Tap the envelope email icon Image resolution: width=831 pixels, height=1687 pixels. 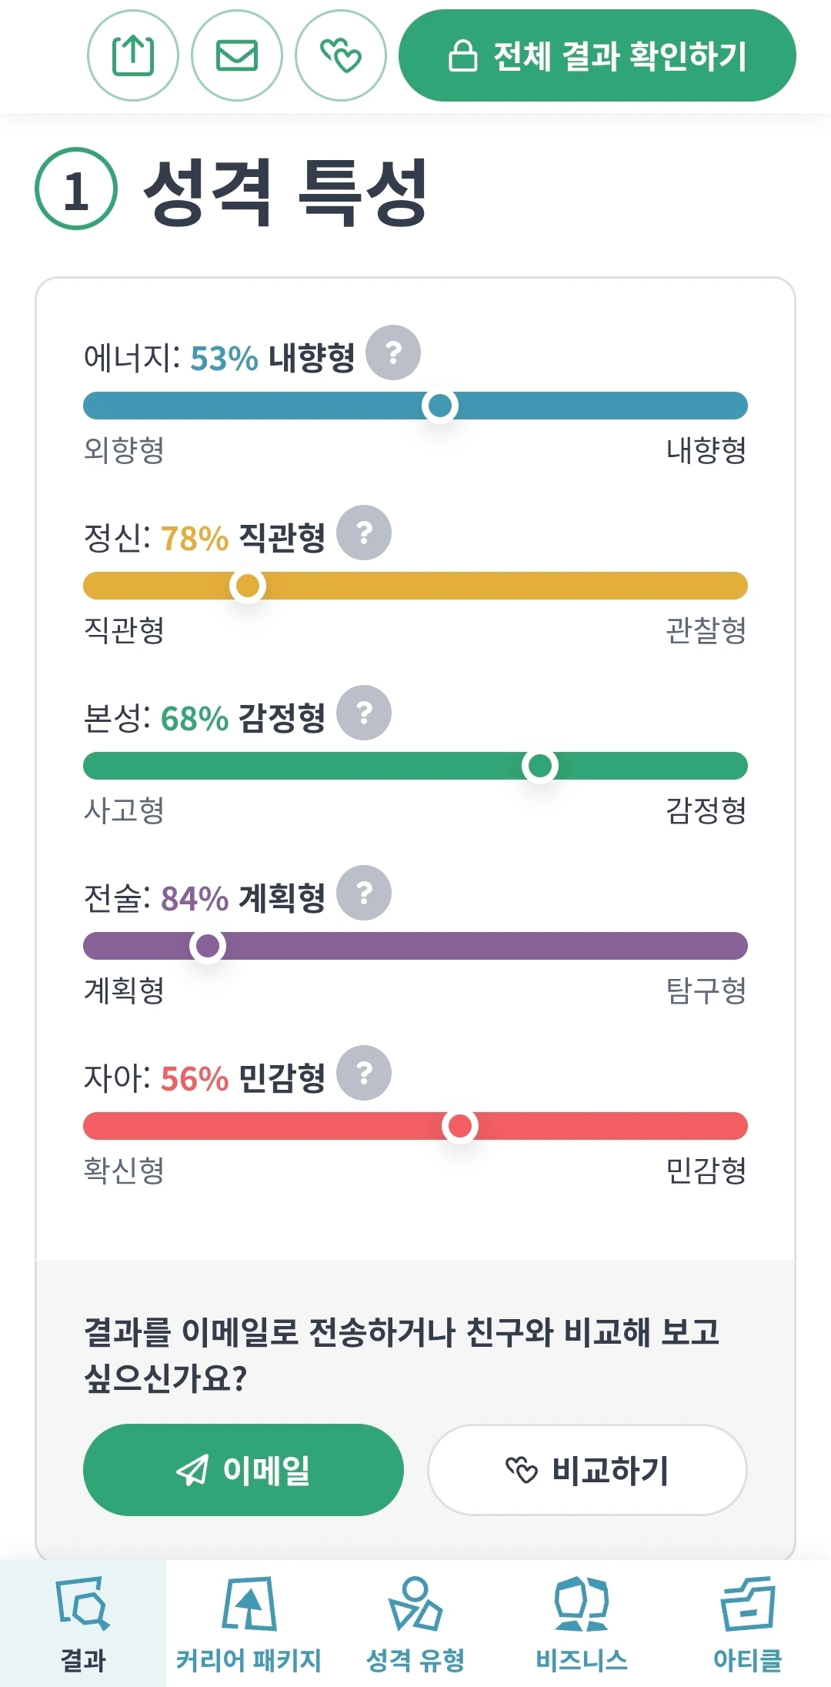[237, 55]
